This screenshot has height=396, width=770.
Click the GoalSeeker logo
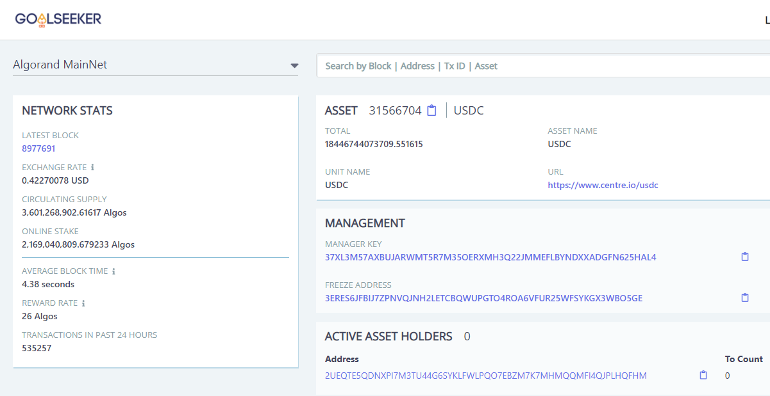58,20
